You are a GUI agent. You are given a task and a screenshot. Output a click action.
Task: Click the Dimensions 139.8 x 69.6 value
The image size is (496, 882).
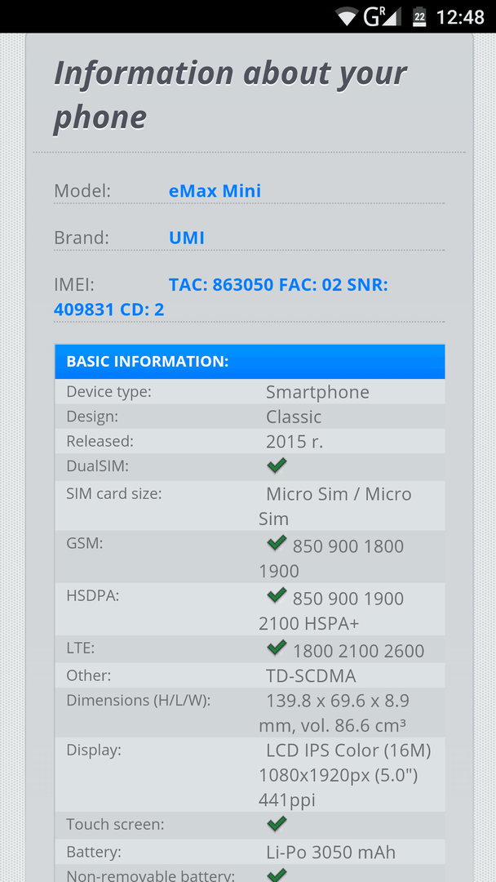click(334, 713)
